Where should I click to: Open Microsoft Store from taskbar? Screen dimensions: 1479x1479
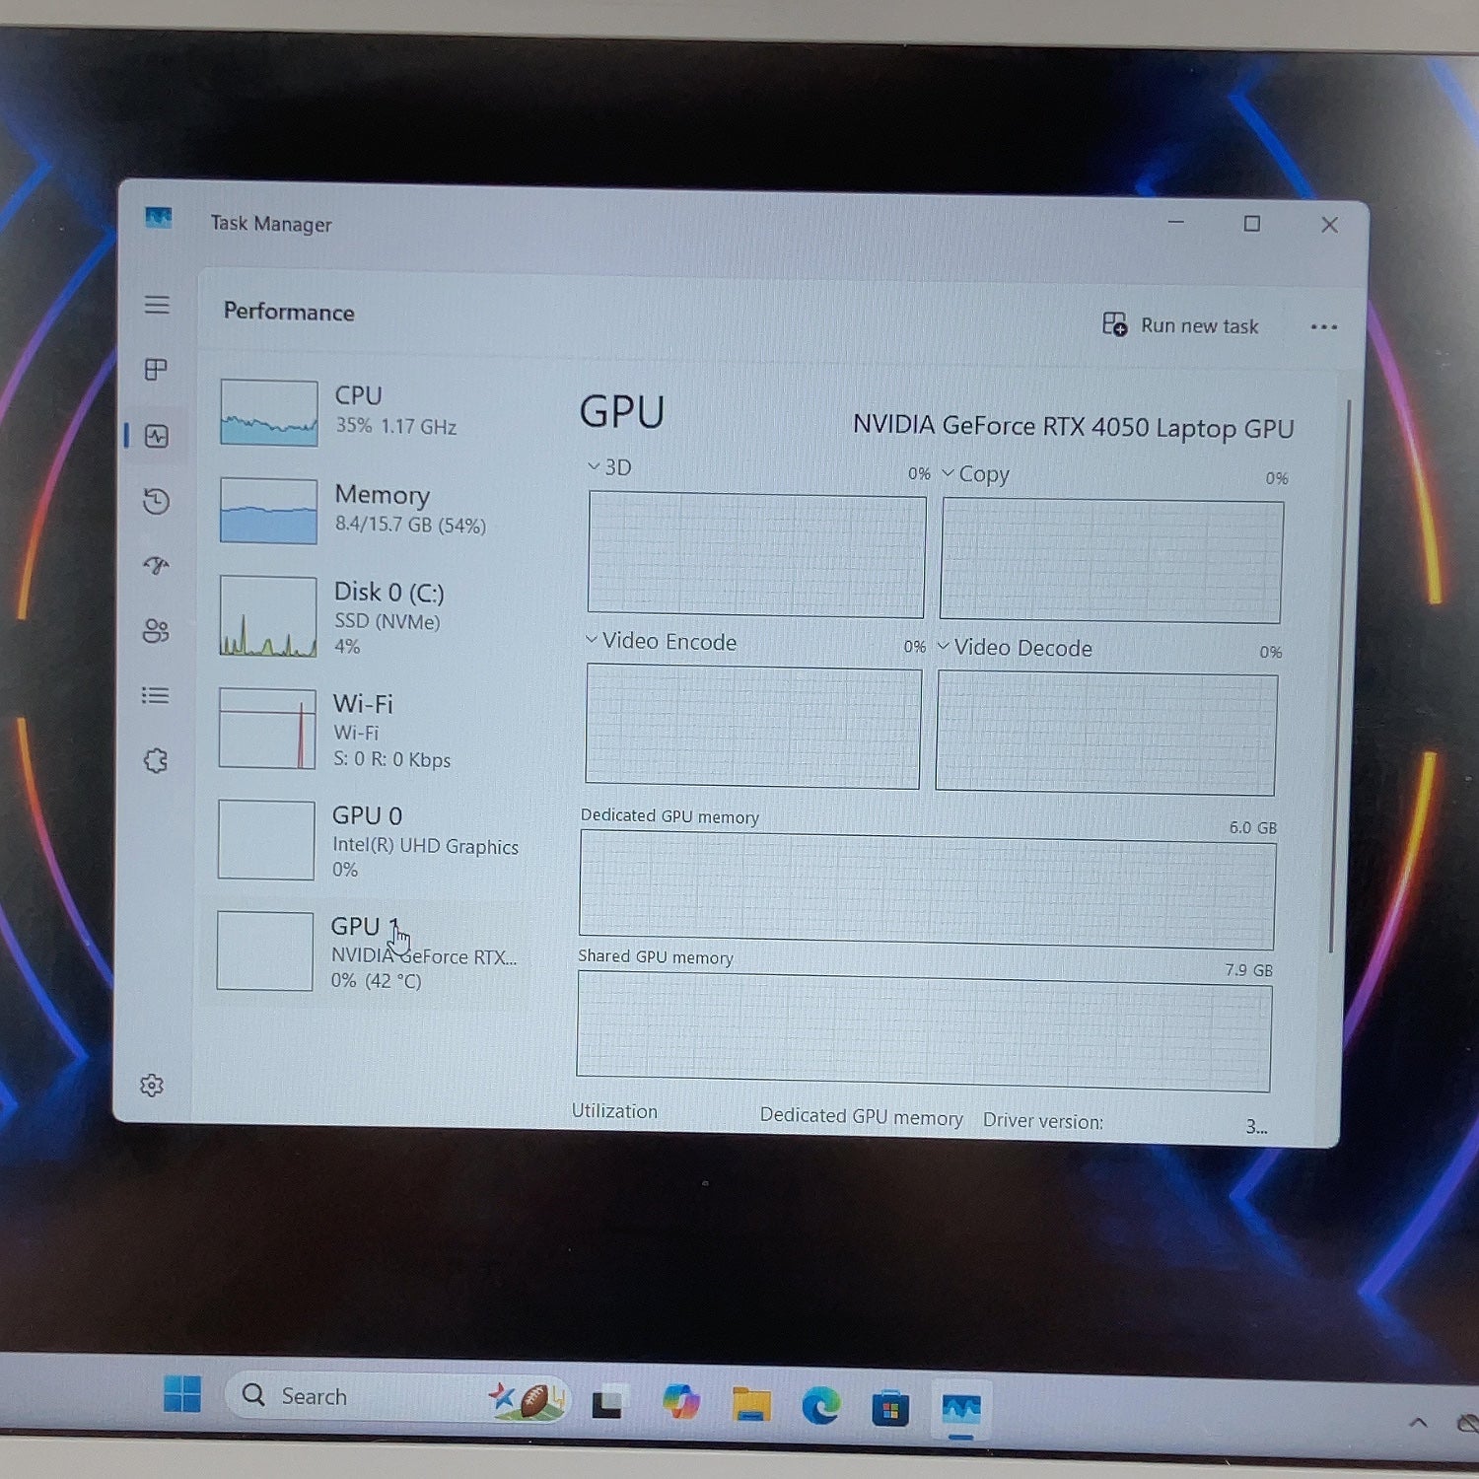[889, 1408]
